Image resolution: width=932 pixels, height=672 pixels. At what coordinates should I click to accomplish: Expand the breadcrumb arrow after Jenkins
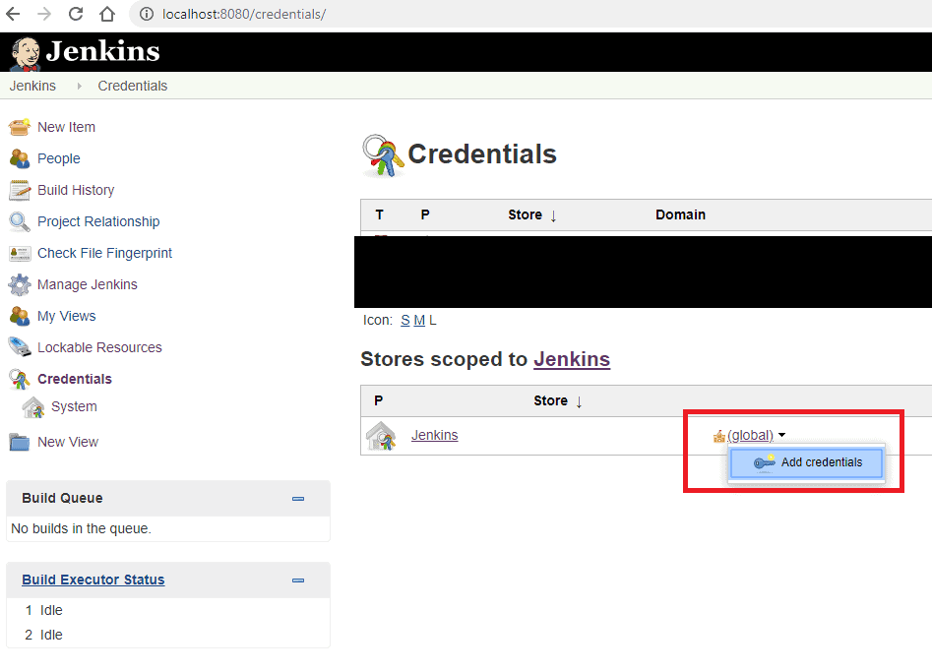click(x=79, y=87)
